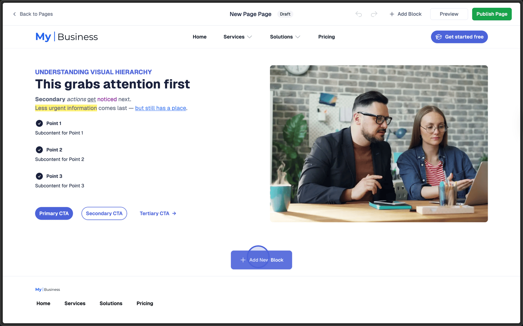The width and height of the screenshot is (523, 326).
Task: Go to Home in the top navigation
Action: tap(199, 37)
